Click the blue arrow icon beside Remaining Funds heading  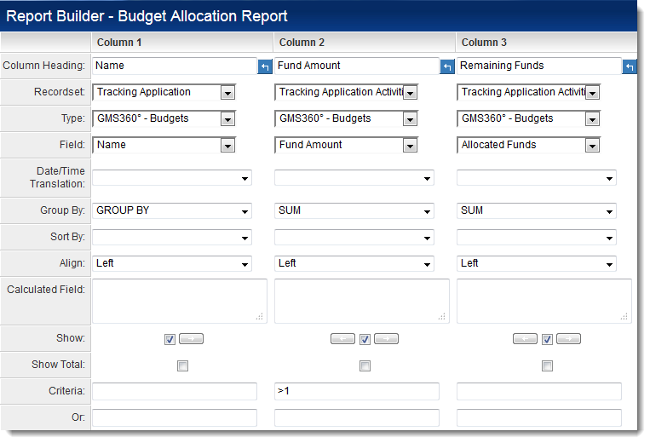pos(629,66)
